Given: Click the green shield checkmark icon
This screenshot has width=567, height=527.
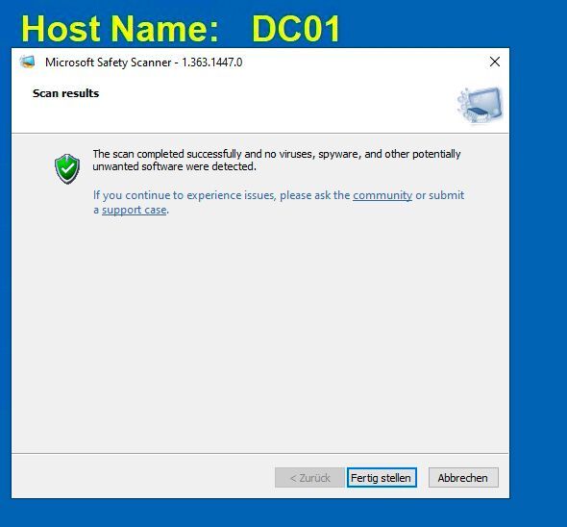Looking at the screenshot, I should (x=67, y=168).
